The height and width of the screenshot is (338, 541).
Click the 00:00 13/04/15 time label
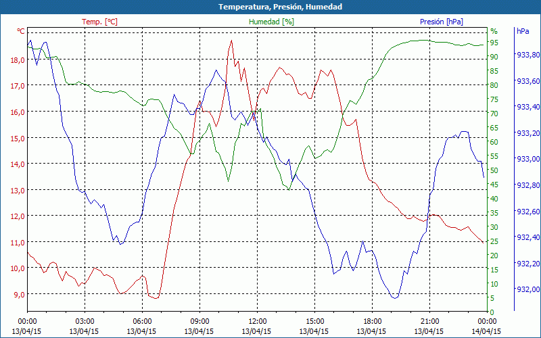pyautogui.click(x=26, y=327)
